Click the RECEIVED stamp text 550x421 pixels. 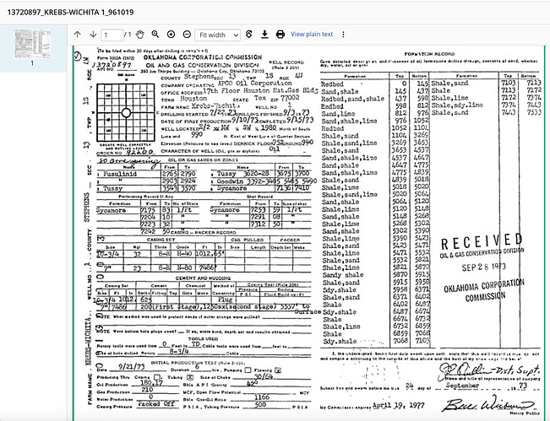click(x=482, y=242)
